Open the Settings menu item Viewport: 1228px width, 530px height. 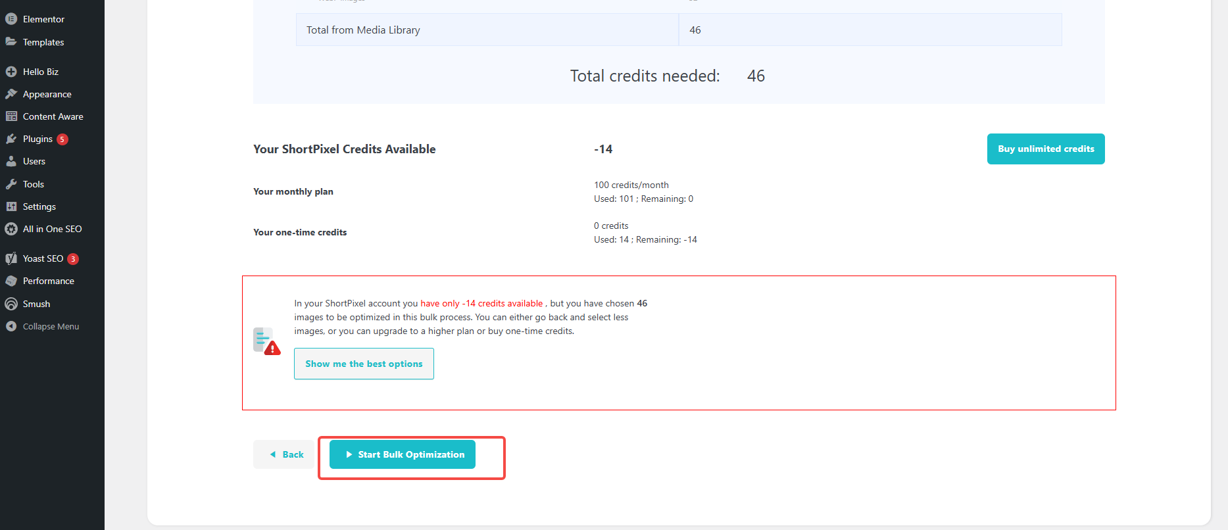click(39, 206)
